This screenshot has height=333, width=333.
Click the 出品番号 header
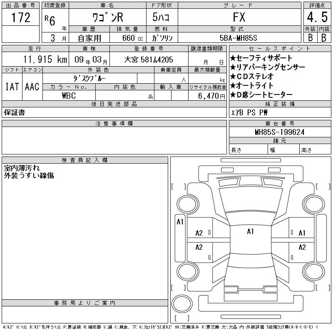(20, 5)
